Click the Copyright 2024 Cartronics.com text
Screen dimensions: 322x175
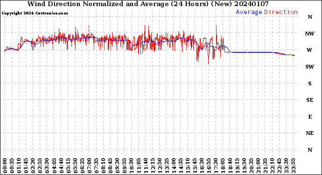tap(35, 13)
